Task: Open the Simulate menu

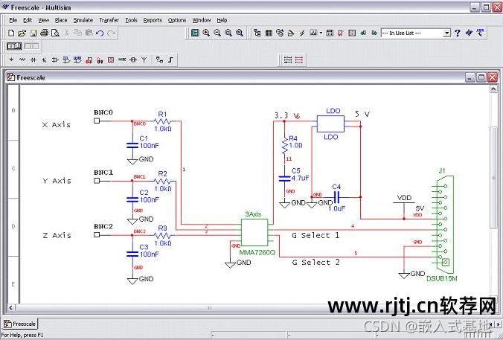Action: [x=83, y=20]
